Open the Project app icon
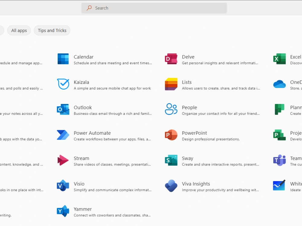 click(x=279, y=135)
